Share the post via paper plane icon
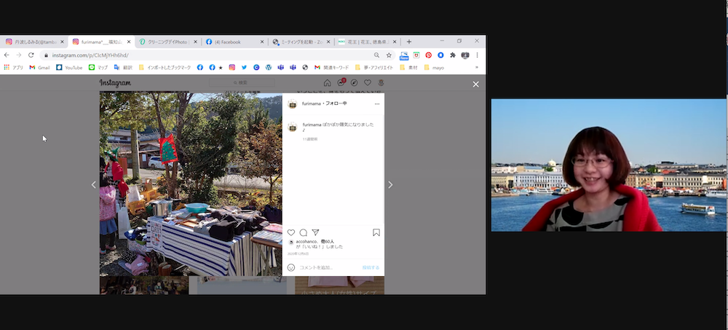Image resolution: width=728 pixels, height=330 pixels. tap(315, 232)
